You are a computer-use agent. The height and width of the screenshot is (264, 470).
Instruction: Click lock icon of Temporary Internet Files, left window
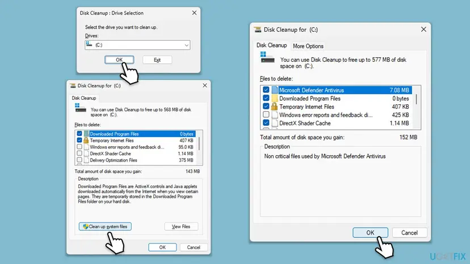[86, 140]
